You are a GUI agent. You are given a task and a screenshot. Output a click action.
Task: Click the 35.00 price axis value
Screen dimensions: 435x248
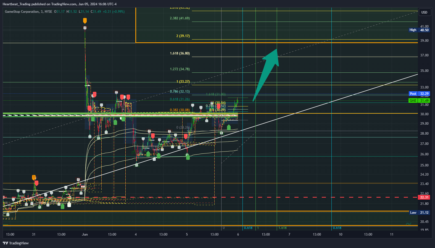[424, 71]
